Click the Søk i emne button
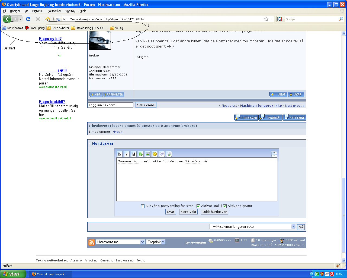The image size is (347, 278). [146, 105]
